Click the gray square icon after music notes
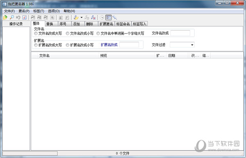 coord(52,18)
